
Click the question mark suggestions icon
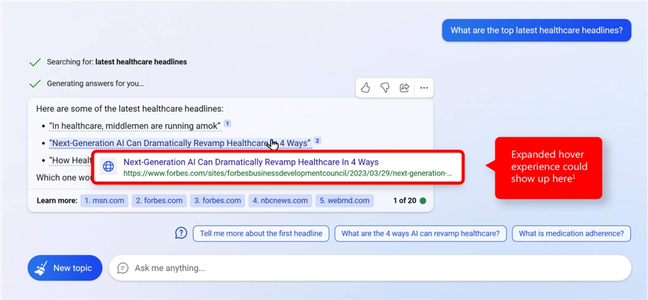181,233
